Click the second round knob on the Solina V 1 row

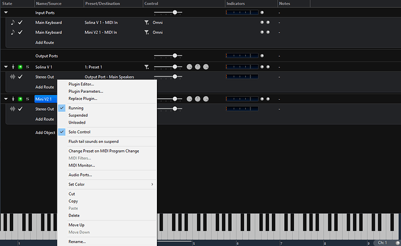(x=198, y=67)
